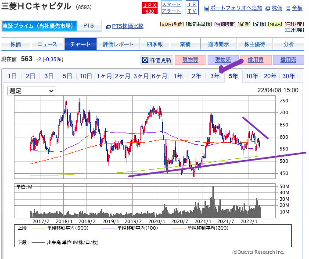The height and width of the screenshot is (259, 309).
Task: Select the 3年 chart period
Action: coord(215,76)
